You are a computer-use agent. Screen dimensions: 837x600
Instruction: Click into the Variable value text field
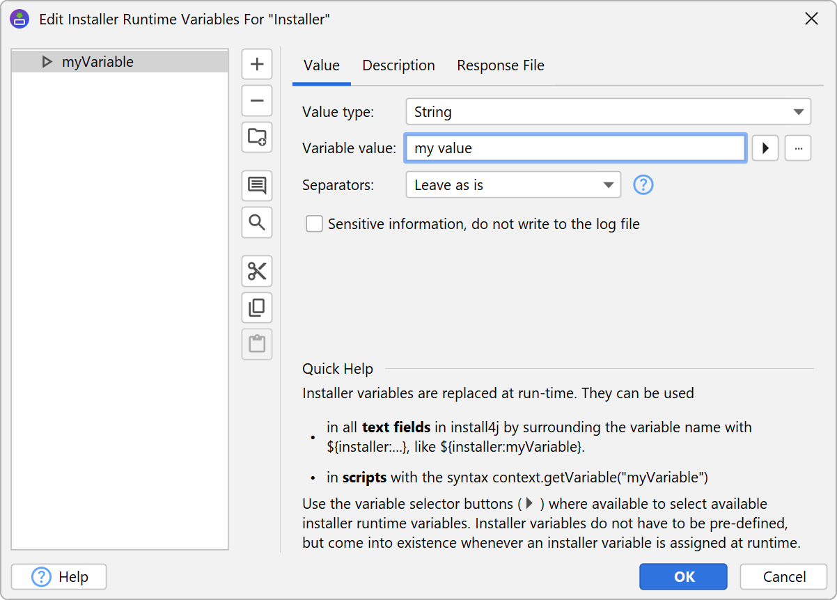coord(575,148)
